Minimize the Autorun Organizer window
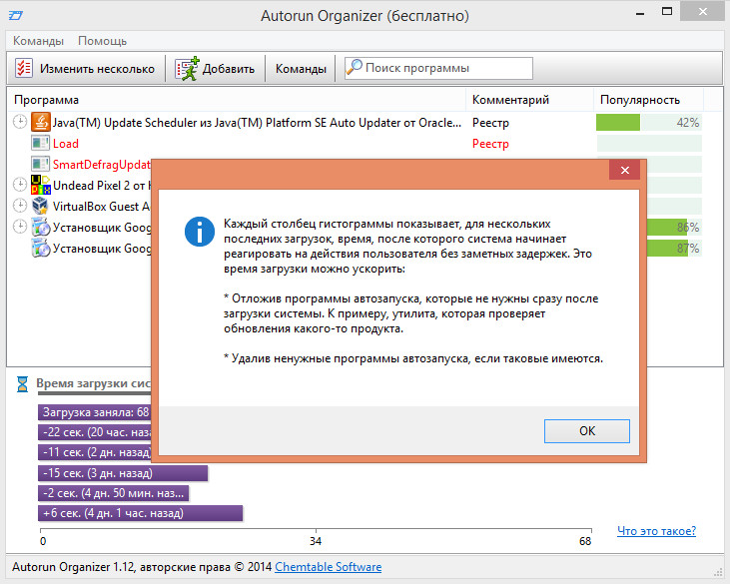Image resolution: width=730 pixels, height=584 pixels. point(640,14)
